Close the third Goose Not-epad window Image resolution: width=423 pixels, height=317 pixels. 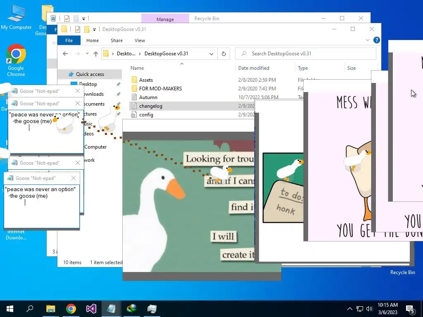click(x=78, y=163)
